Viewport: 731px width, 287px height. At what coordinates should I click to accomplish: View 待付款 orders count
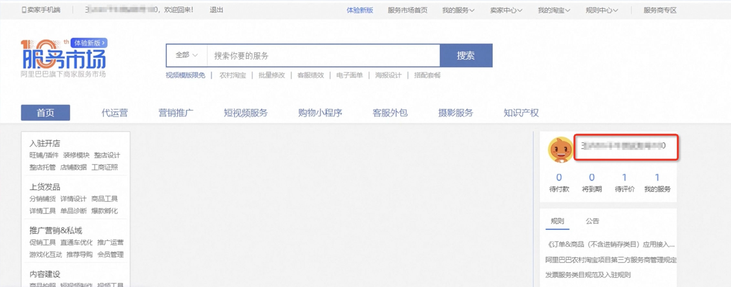point(559,183)
